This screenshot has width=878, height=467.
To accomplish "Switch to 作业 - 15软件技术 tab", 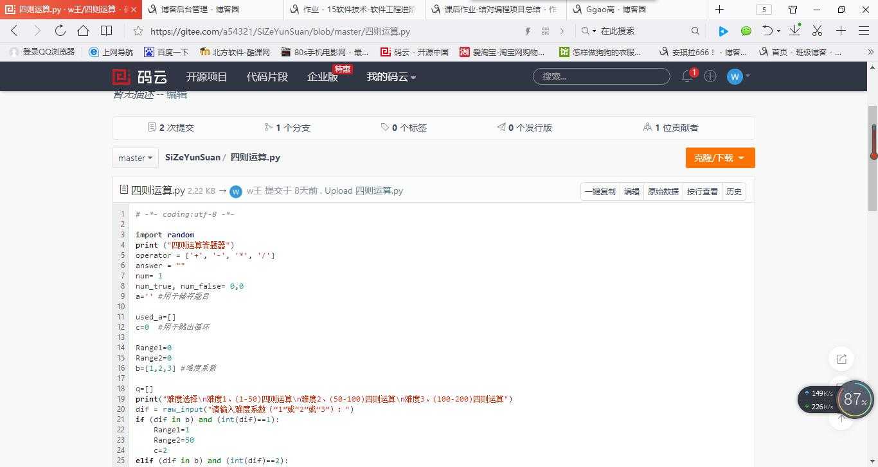I will [x=354, y=10].
